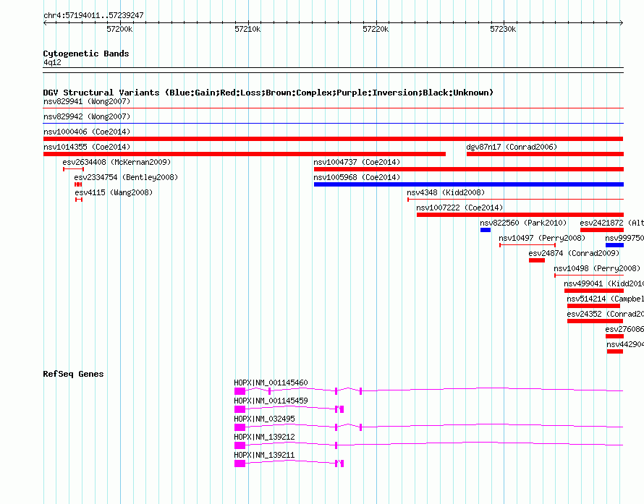Click nsv499041 (Kidd2010) variant label
This screenshot has height=504, width=644.
(x=603, y=283)
